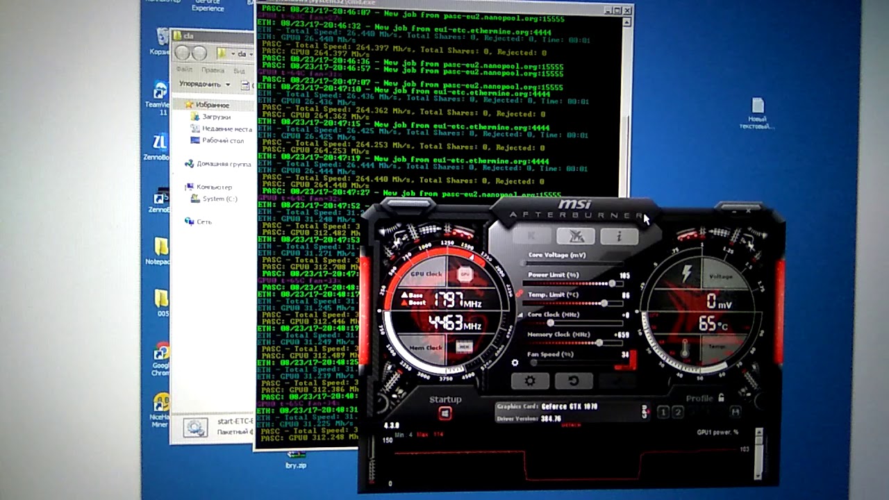Select the 005 folder on desktop
Viewport: 889px width, 500px height.
pyautogui.click(x=162, y=302)
